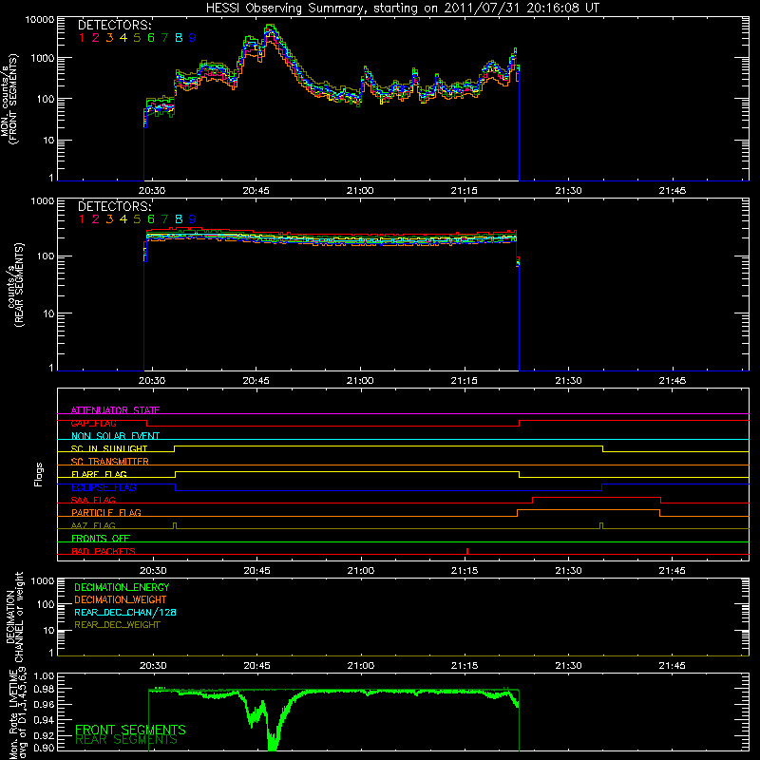Click the PARTICLE_FLAG raised step segment
Viewport: 760px width, 760px height.
[x=588, y=510]
